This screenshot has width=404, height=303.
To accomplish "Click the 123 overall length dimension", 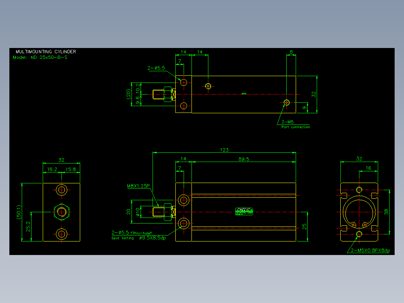I will coord(224,150).
